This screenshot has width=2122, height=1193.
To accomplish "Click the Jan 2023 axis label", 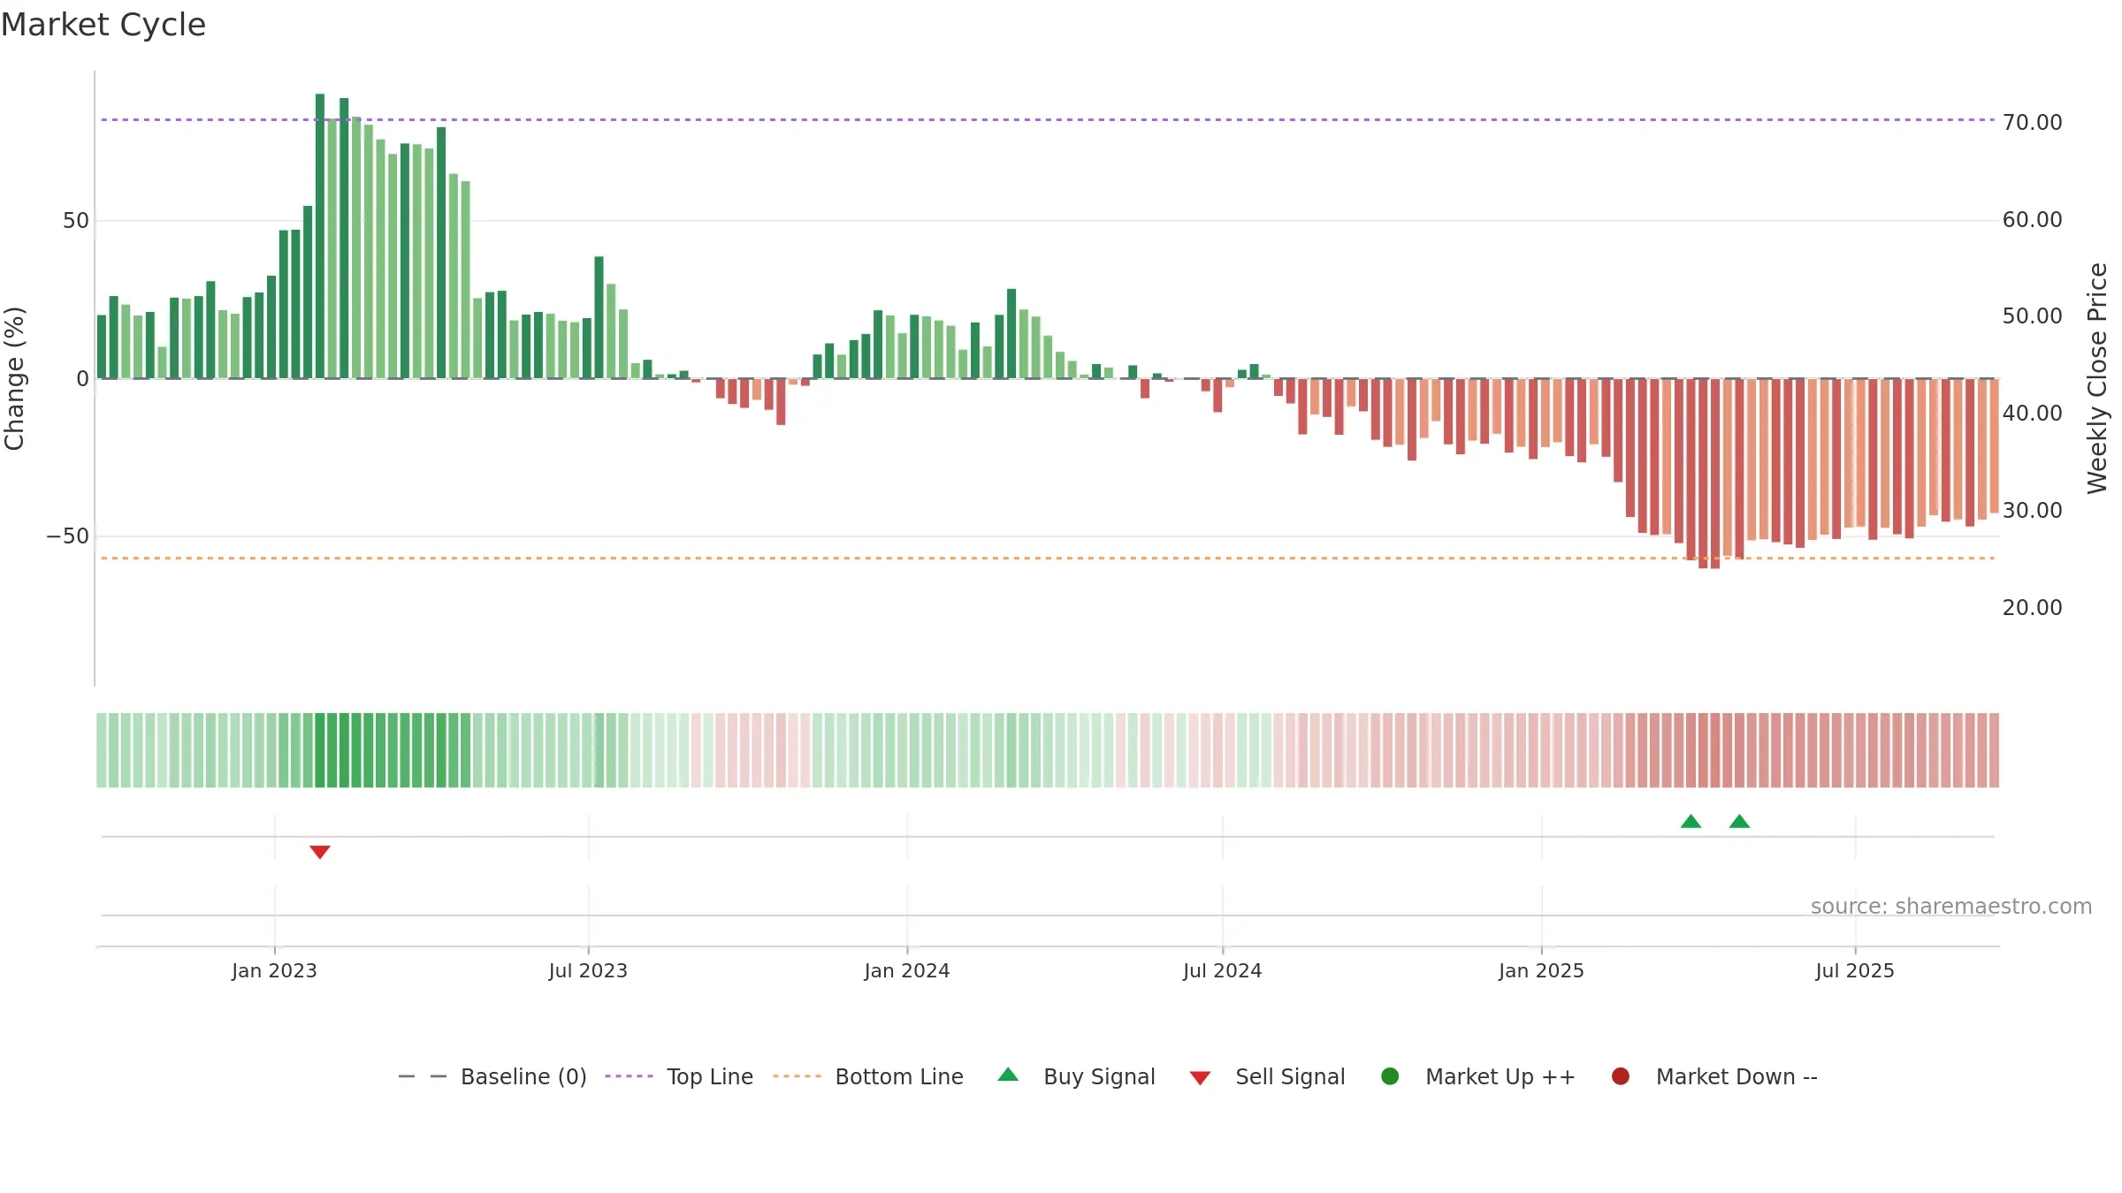I will (x=274, y=970).
